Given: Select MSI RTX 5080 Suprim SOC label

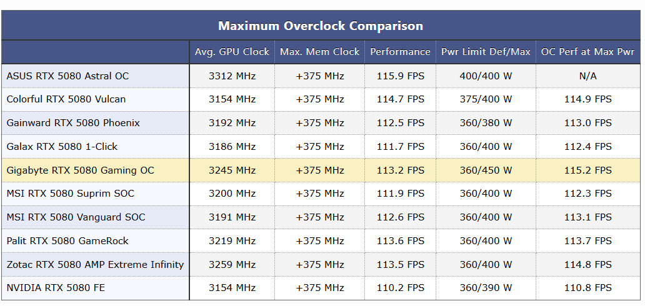Looking at the screenshot, I should pos(71,194).
